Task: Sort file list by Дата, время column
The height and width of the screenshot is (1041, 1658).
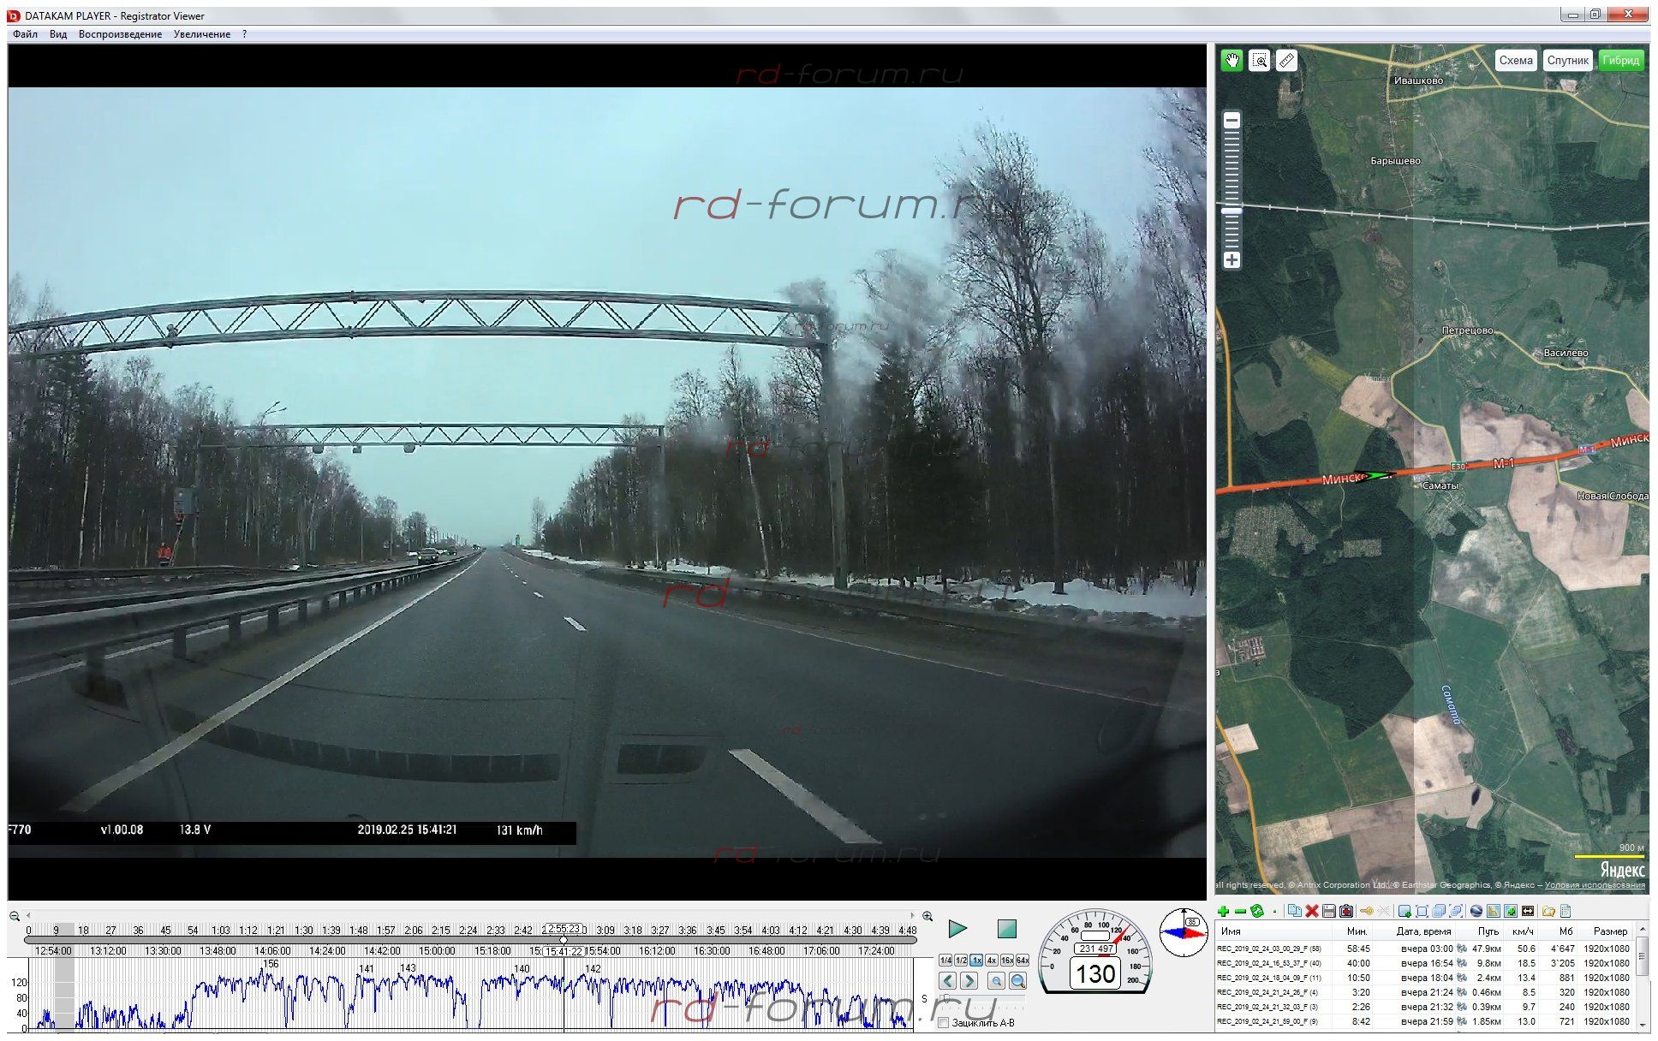Action: [x=1422, y=931]
